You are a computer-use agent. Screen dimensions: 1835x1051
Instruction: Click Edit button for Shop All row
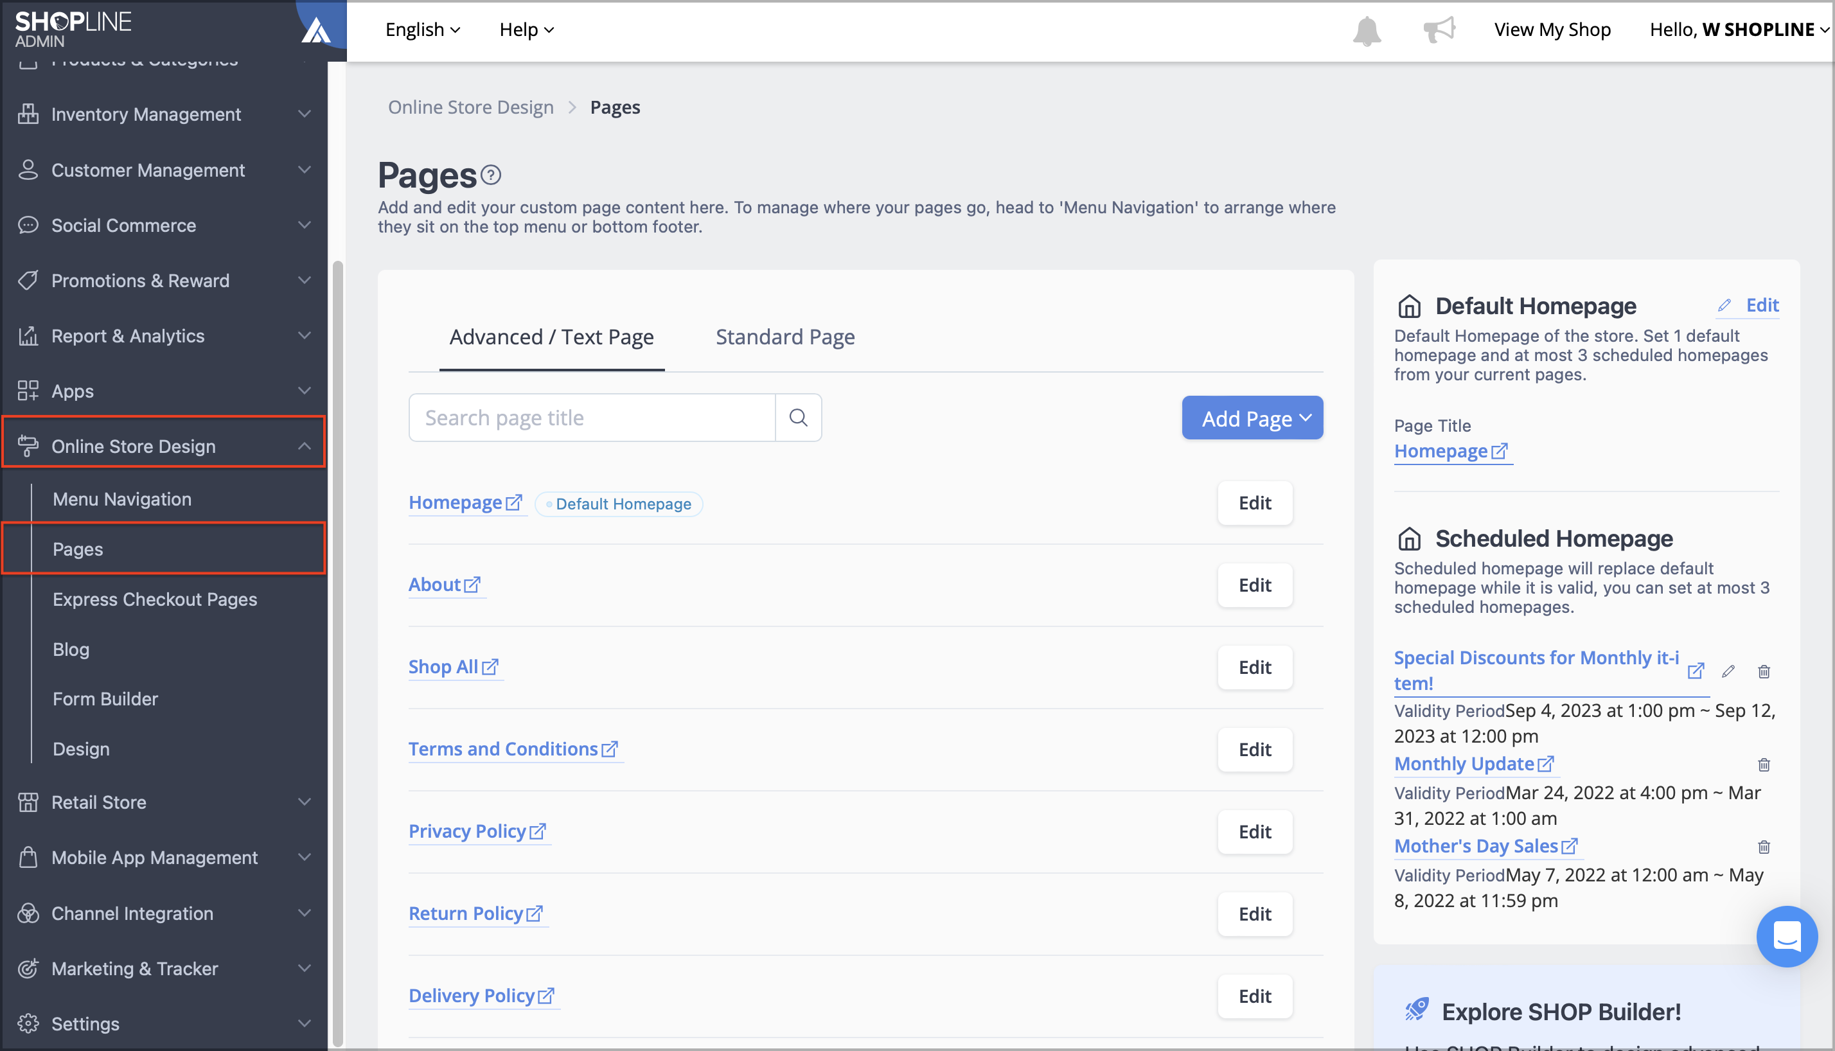click(1255, 667)
